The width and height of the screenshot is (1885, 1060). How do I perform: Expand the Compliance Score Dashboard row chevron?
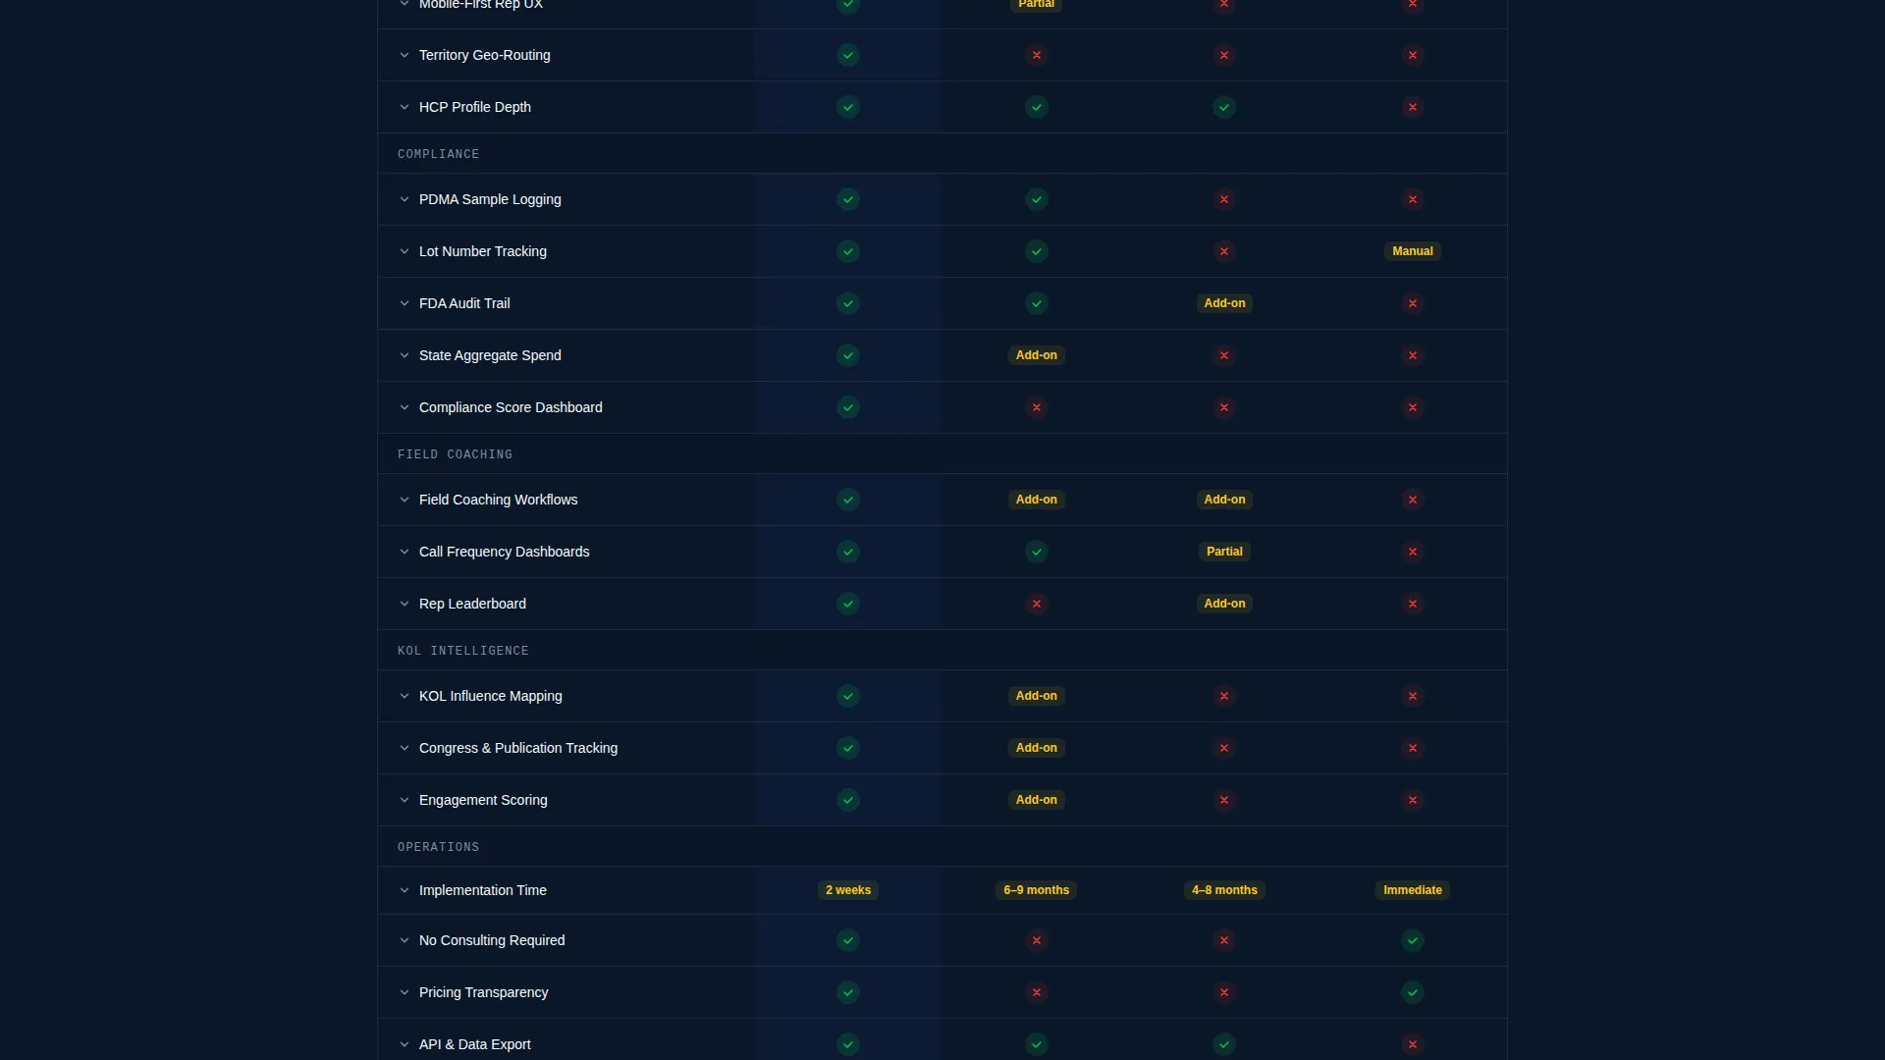click(404, 407)
